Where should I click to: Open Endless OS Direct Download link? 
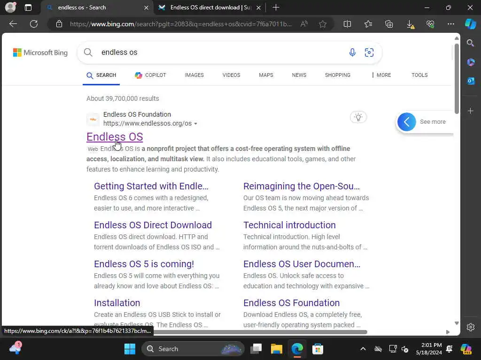(x=153, y=225)
